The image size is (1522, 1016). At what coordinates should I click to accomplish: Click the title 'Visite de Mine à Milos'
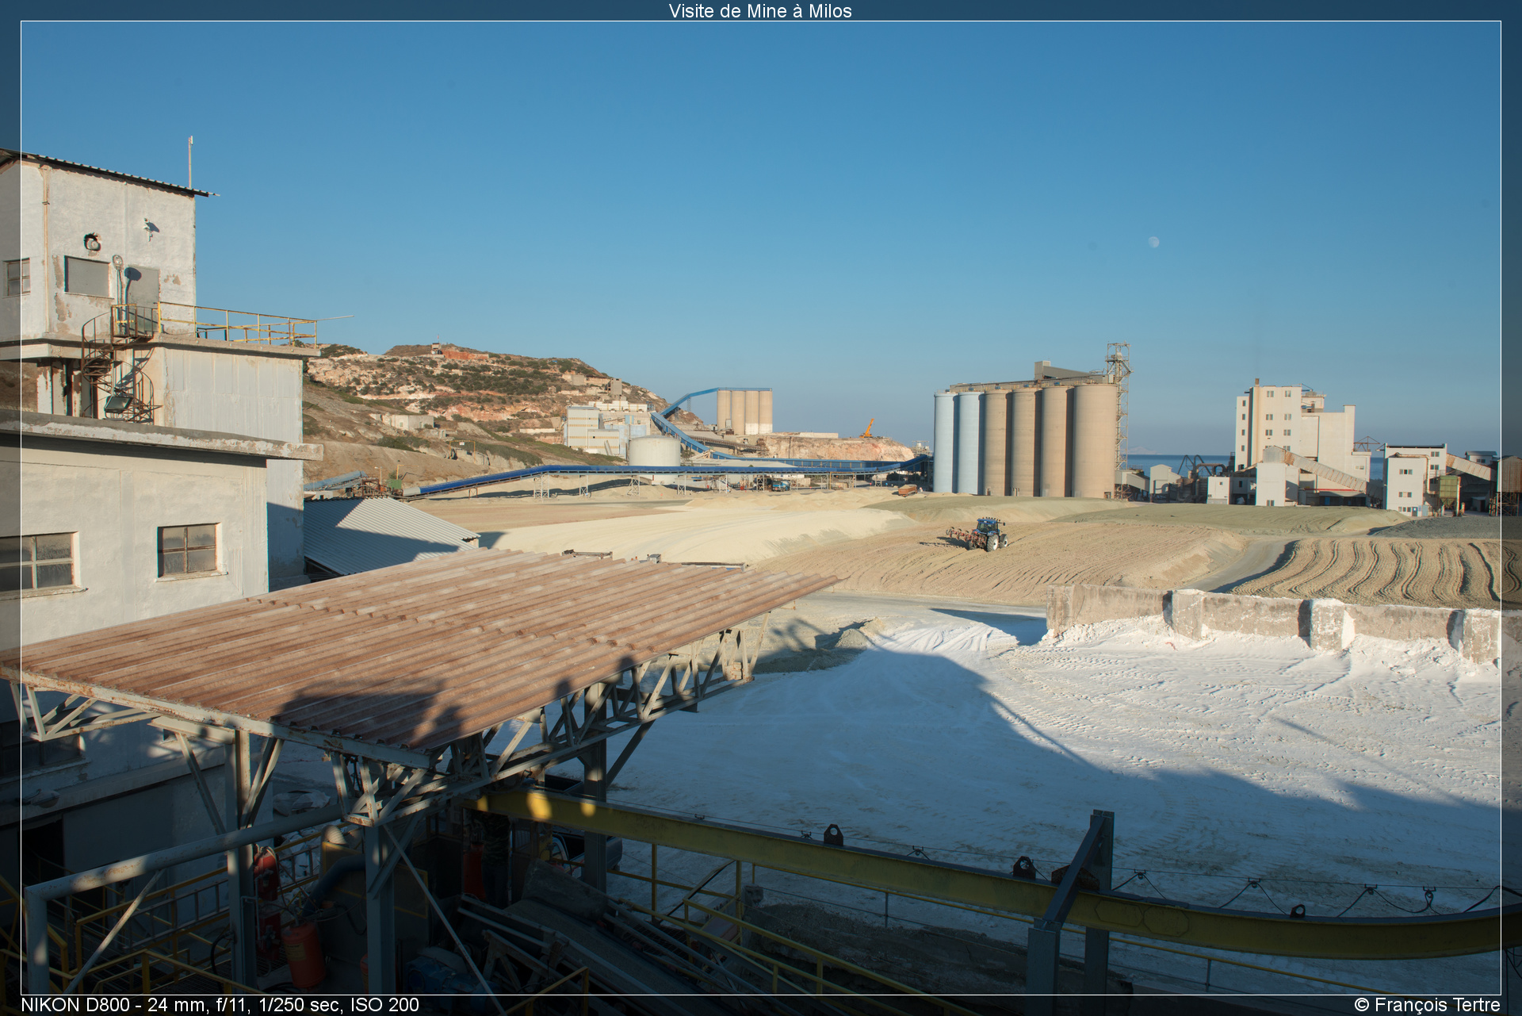(x=760, y=11)
